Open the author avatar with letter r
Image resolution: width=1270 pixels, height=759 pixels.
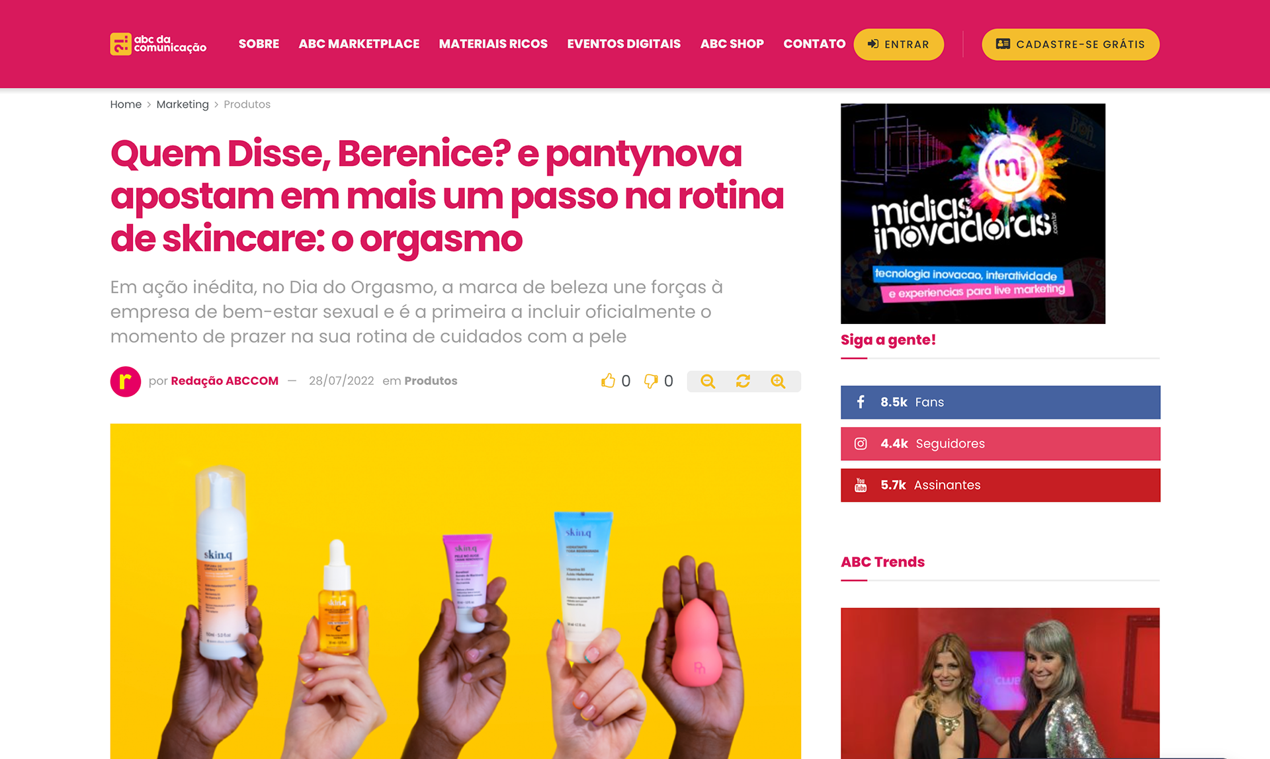point(126,381)
